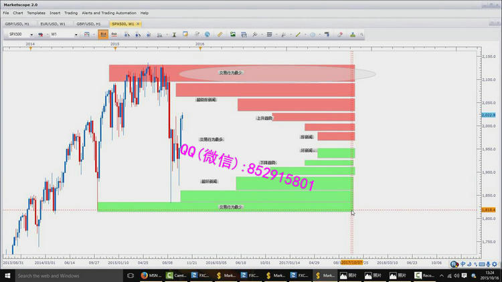Close the SPX500, W1 tab
Image resolution: width=502 pixels, height=282 pixels.
pos(139,23)
